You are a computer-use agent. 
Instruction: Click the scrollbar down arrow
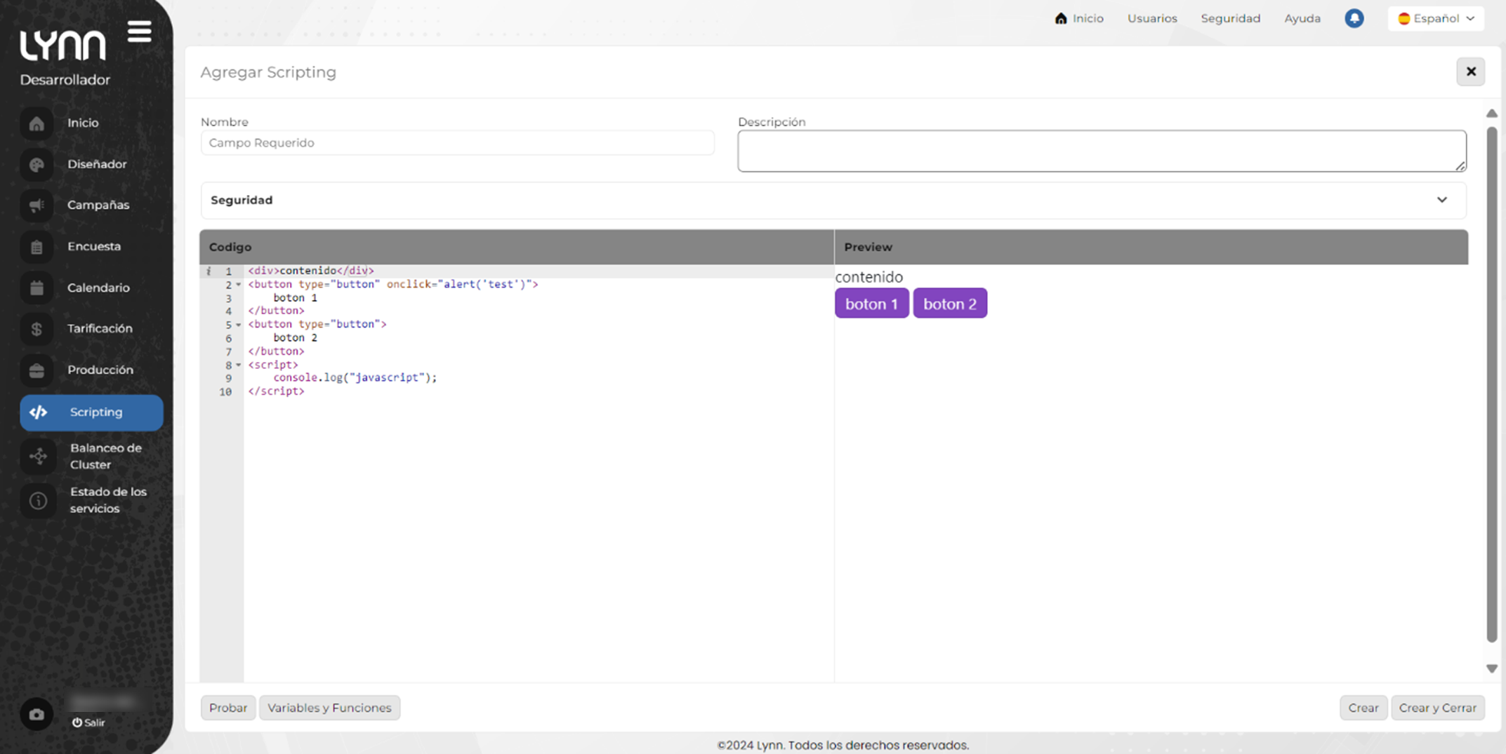point(1492,669)
